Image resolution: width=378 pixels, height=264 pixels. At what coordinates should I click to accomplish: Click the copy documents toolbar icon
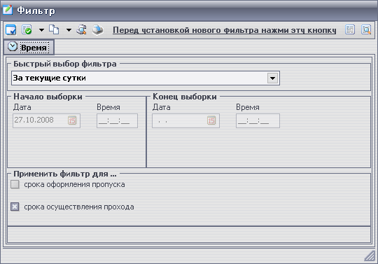(x=54, y=29)
